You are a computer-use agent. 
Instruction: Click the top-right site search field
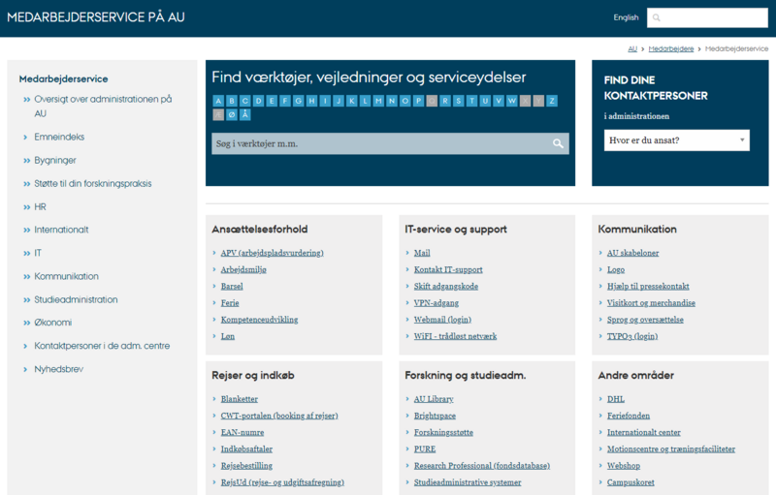tap(707, 17)
